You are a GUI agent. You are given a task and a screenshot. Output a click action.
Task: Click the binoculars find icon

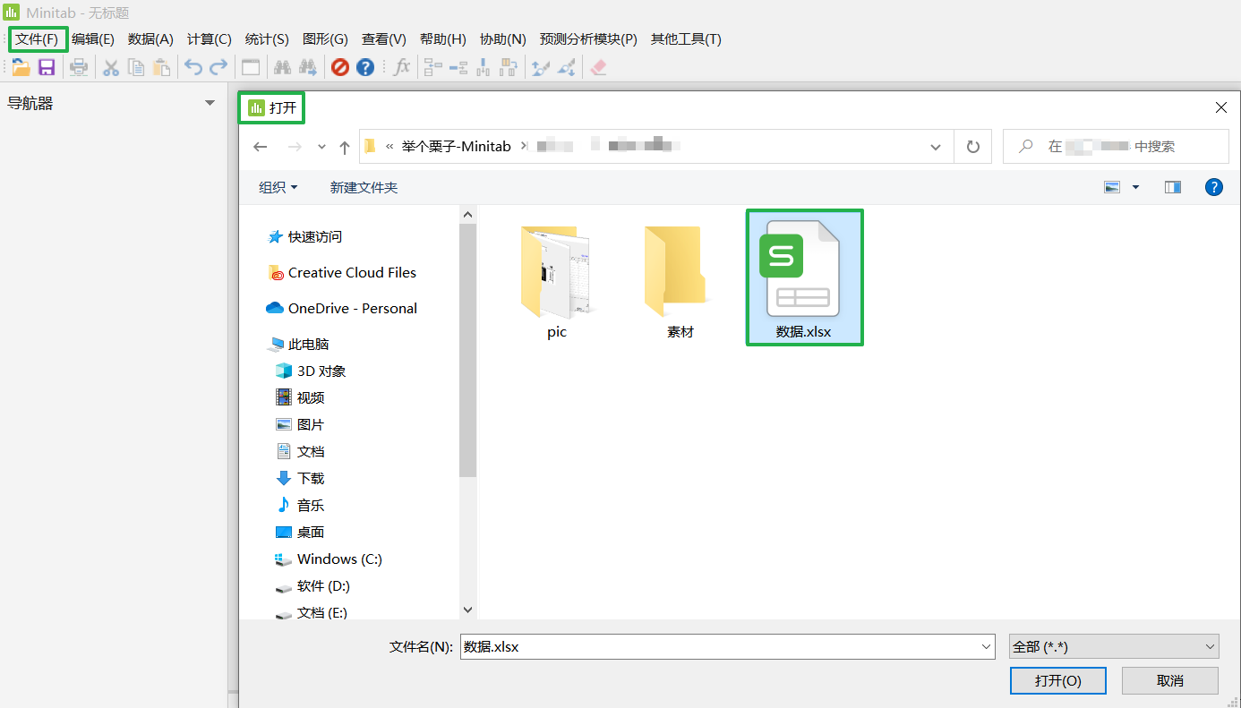click(x=282, y=67)
